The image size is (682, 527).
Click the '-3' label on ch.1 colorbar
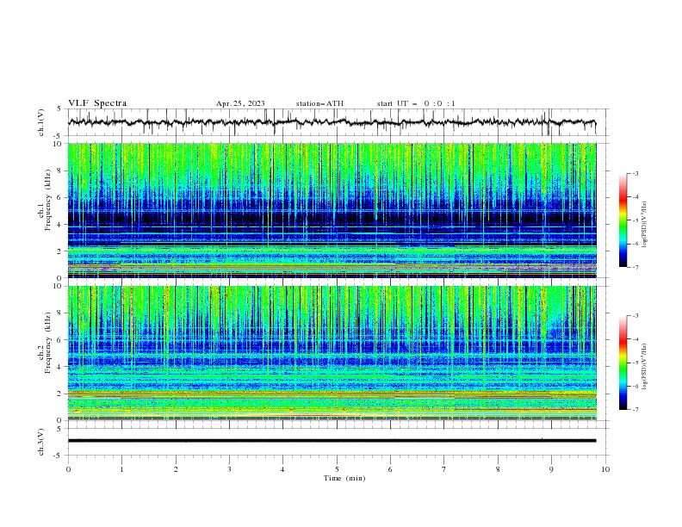point(635,173)
